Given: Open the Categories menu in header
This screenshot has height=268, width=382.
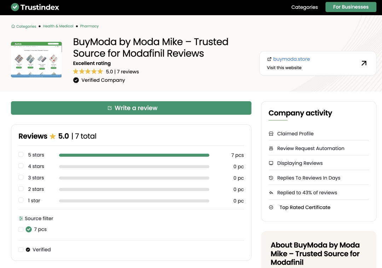Looking at the screenshot, I should pos(304,7).
